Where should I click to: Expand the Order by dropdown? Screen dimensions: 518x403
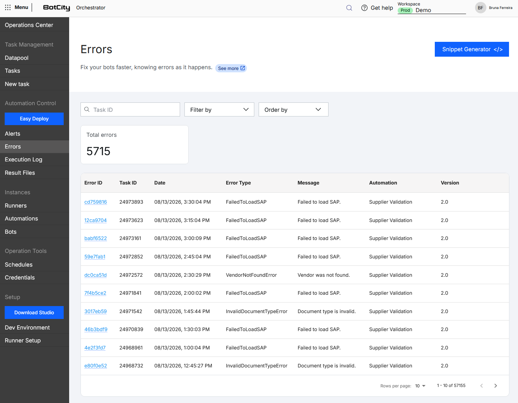293,109
